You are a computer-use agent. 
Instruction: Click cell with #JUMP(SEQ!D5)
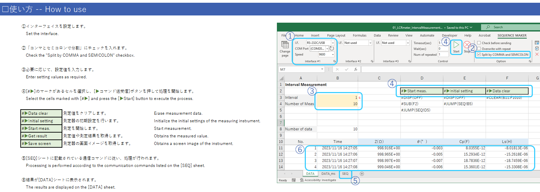pos(422,110)
